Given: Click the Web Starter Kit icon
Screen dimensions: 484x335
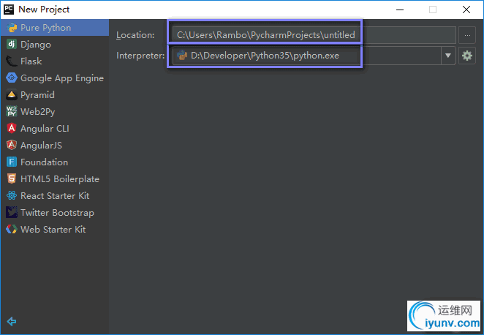Looking at the screenshot, I should click(x=12, y=229).
